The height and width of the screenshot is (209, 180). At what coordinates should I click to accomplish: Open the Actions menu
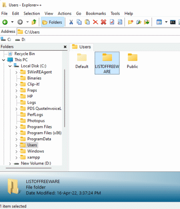click(x=64, y=14)
